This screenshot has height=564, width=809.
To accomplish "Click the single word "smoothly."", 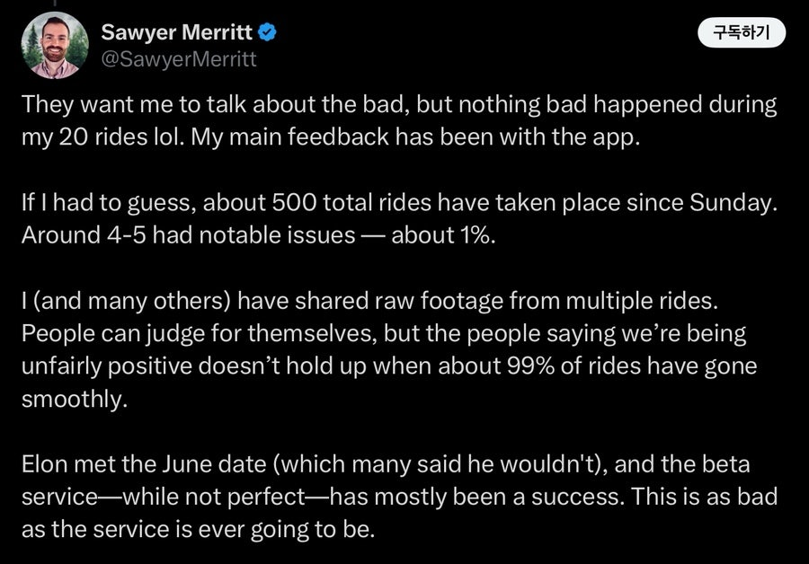I will pos(75,399).
